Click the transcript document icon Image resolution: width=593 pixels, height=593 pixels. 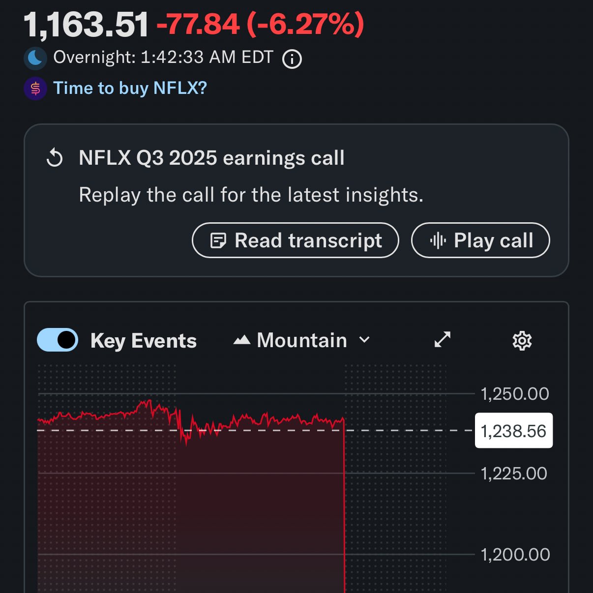click(218, 240)
